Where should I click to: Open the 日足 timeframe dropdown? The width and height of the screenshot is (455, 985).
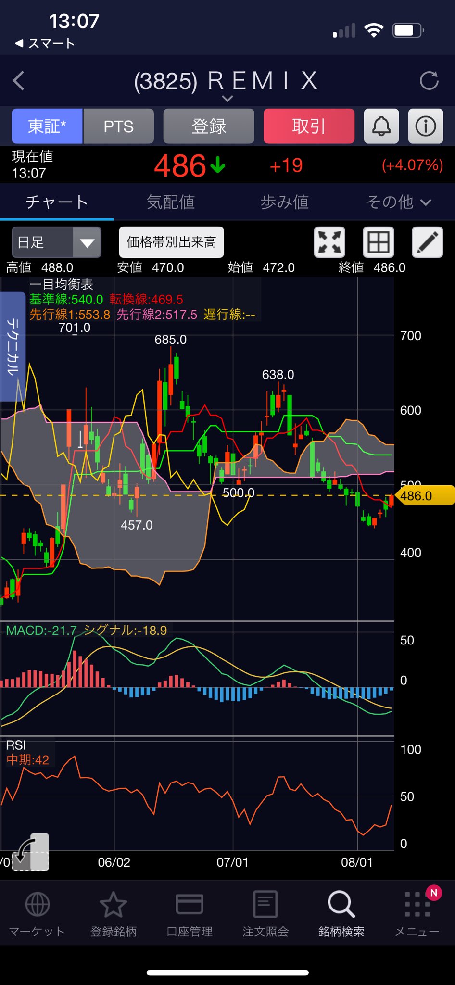point(56,242)
